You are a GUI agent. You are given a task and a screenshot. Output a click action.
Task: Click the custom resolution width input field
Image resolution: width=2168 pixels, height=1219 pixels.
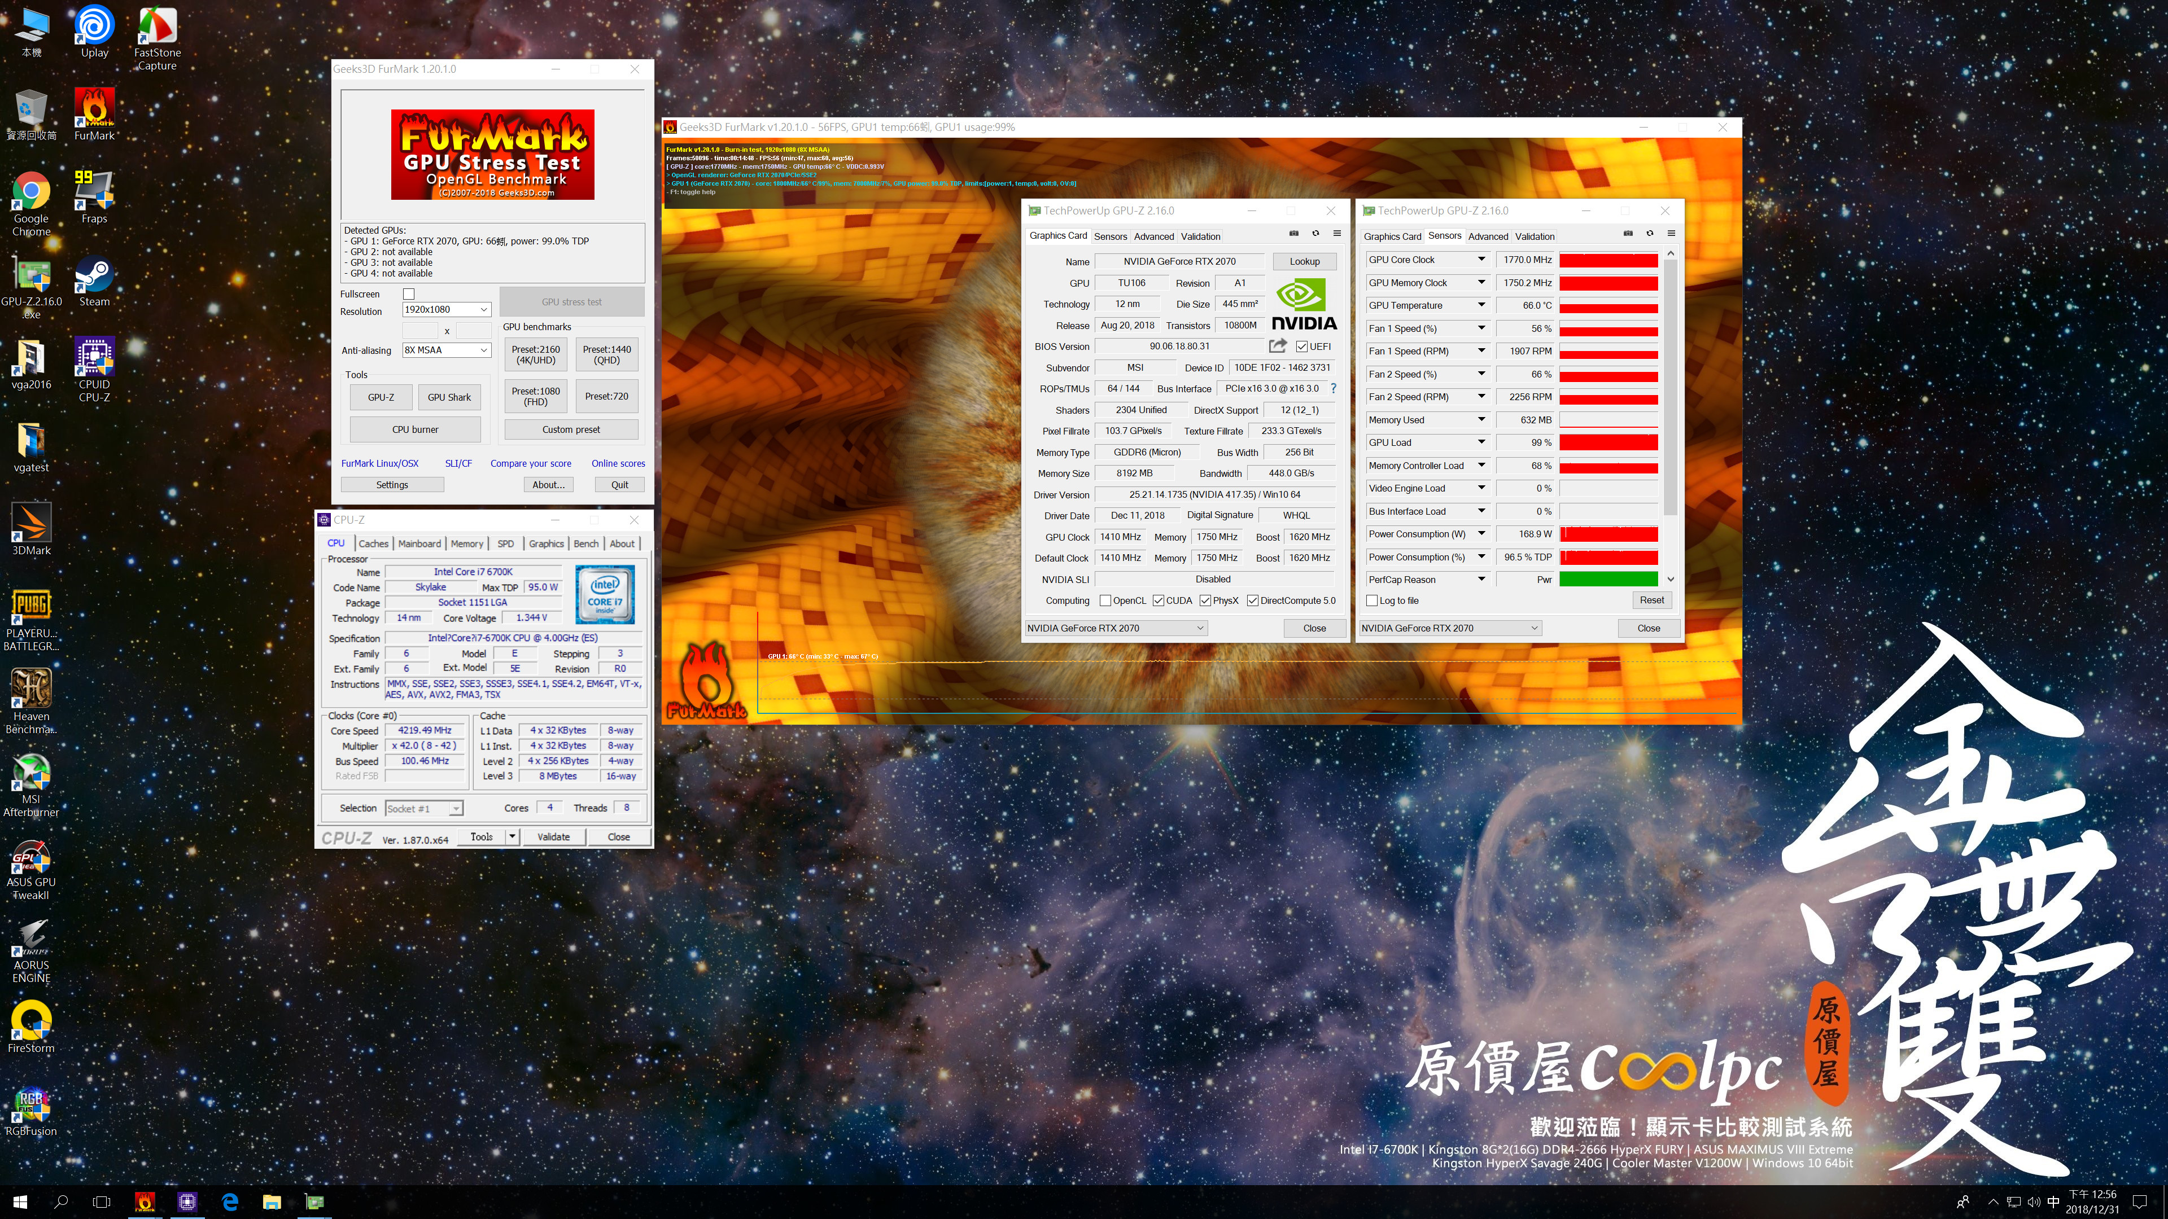coord(421,331)
